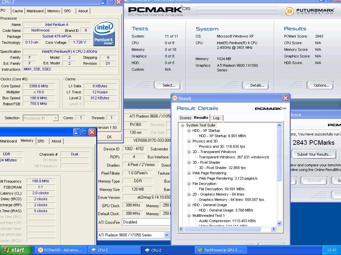Image resolution: width=341 pixels, height=255 pixels.
Task: Click the Windows start button
Action: point(16,250)
